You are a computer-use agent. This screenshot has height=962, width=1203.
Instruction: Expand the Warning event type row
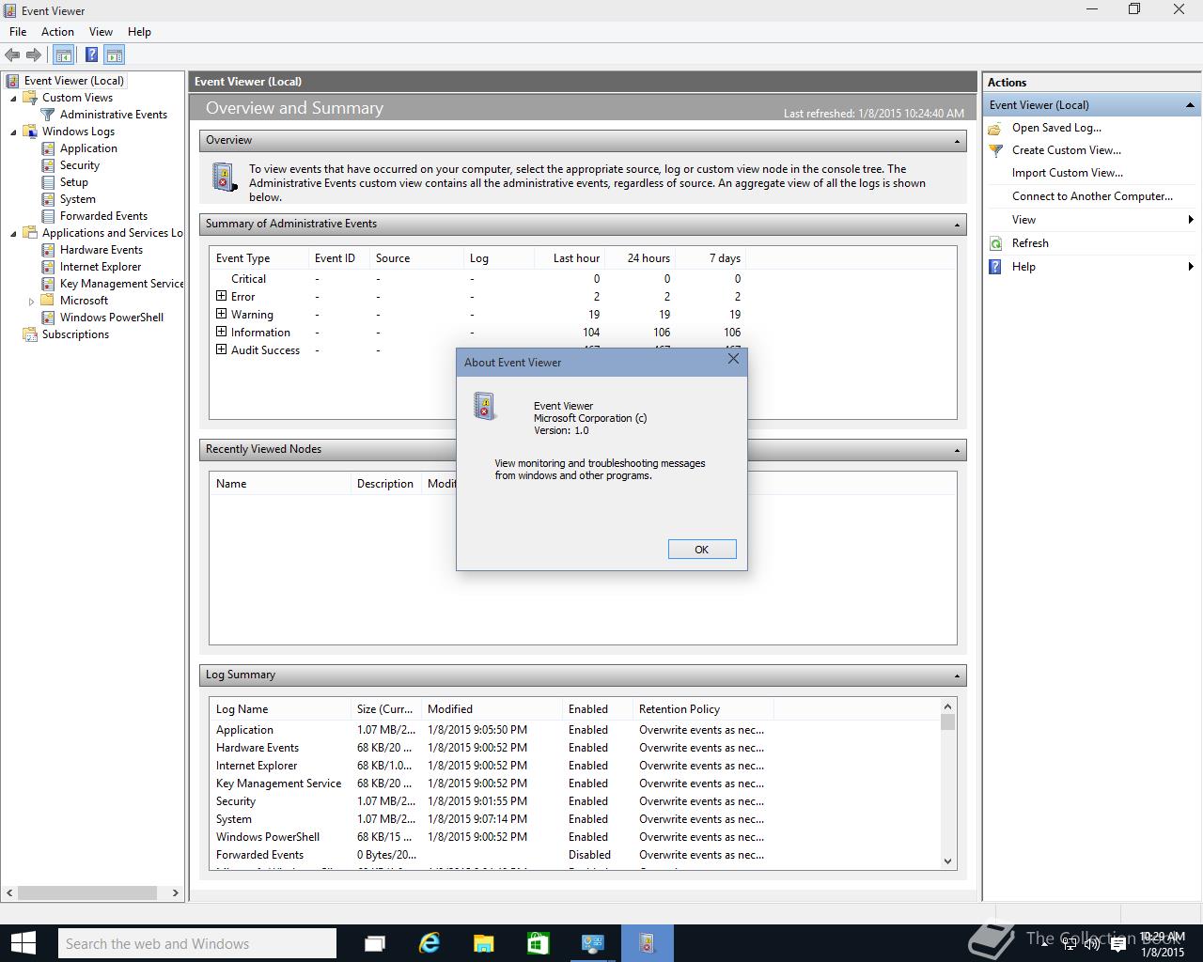[222, 314]
